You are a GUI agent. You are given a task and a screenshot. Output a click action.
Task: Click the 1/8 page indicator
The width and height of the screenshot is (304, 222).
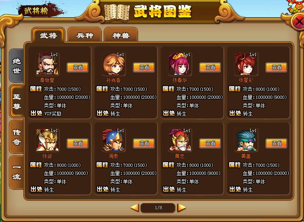[x=158, y=208]
